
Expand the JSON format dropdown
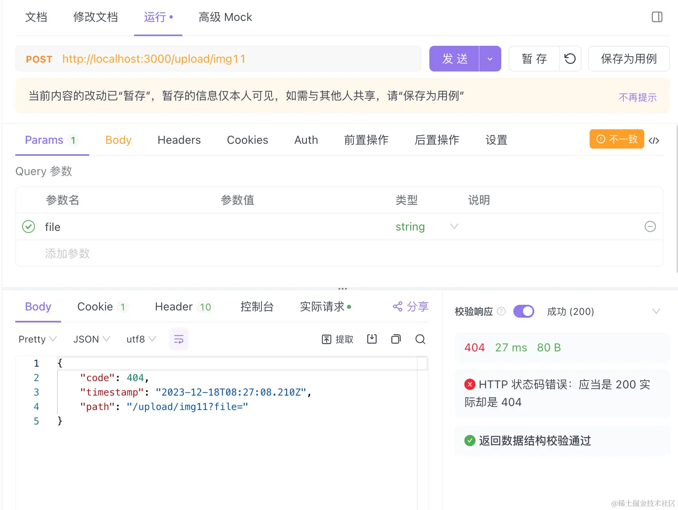92,339
